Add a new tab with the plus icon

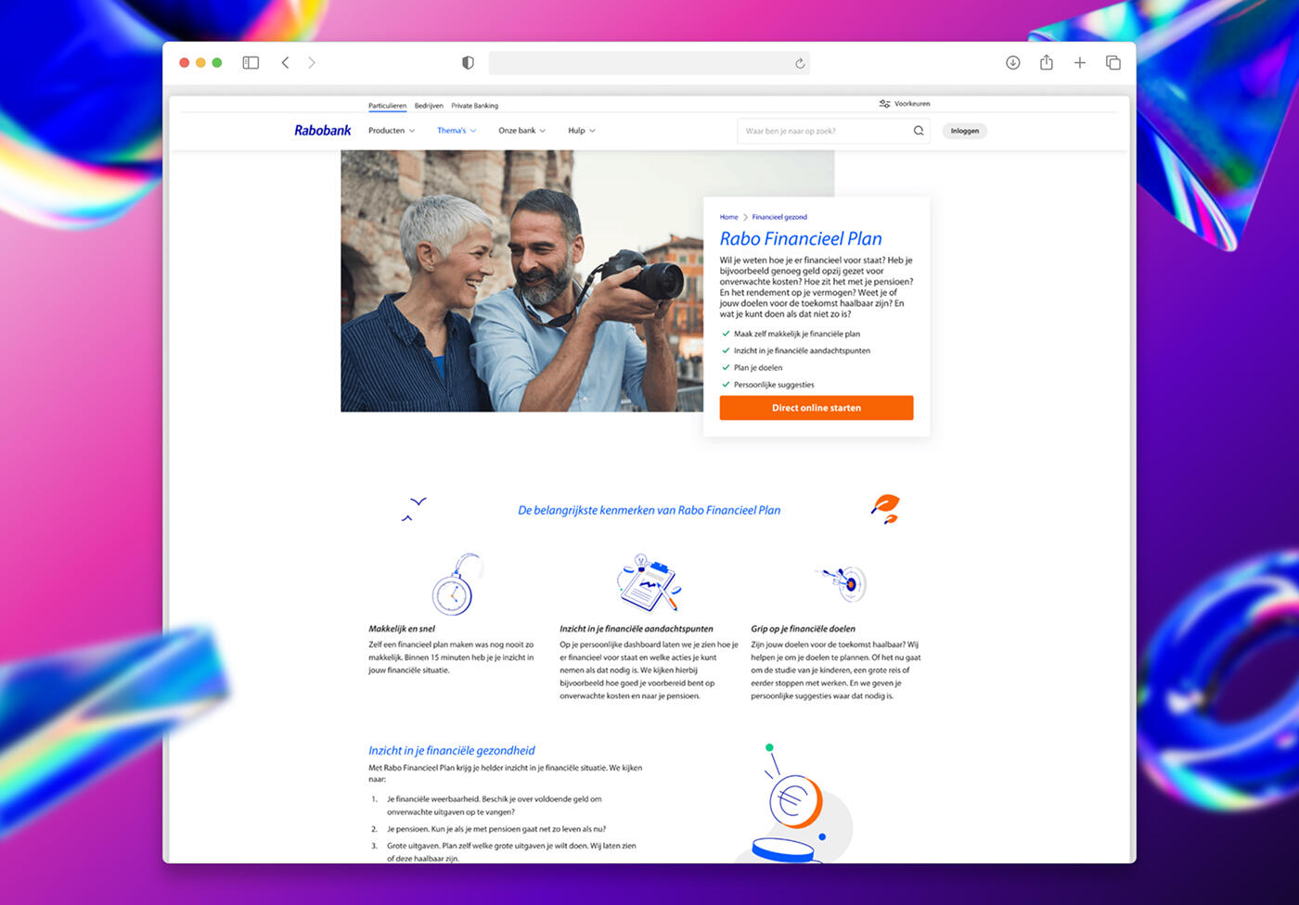click(x=1080, y=63)
